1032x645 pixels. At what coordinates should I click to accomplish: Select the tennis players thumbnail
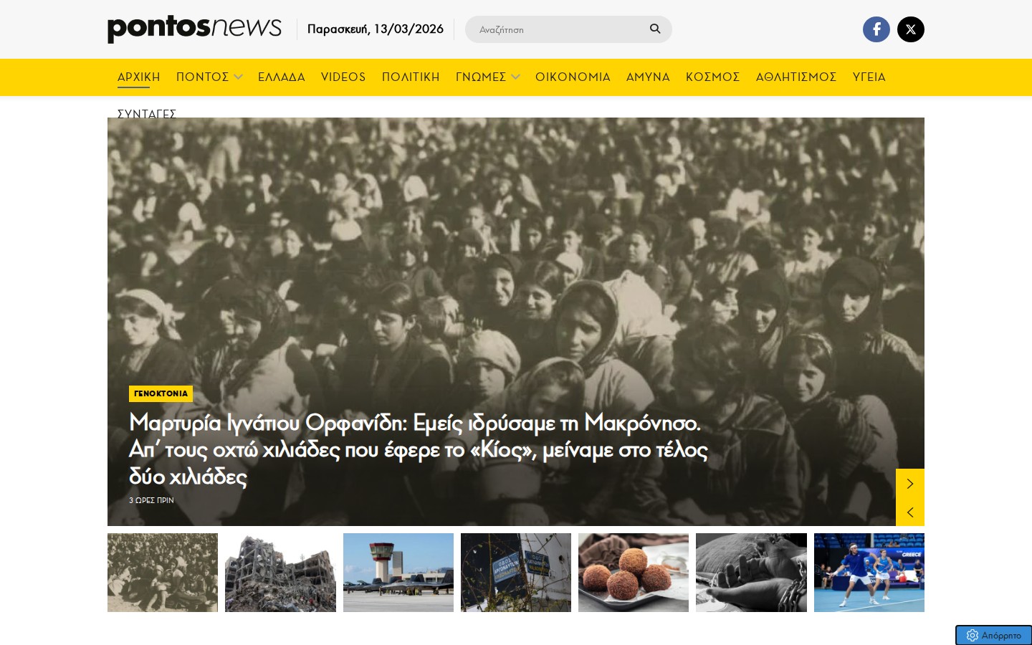click(869, 573)
